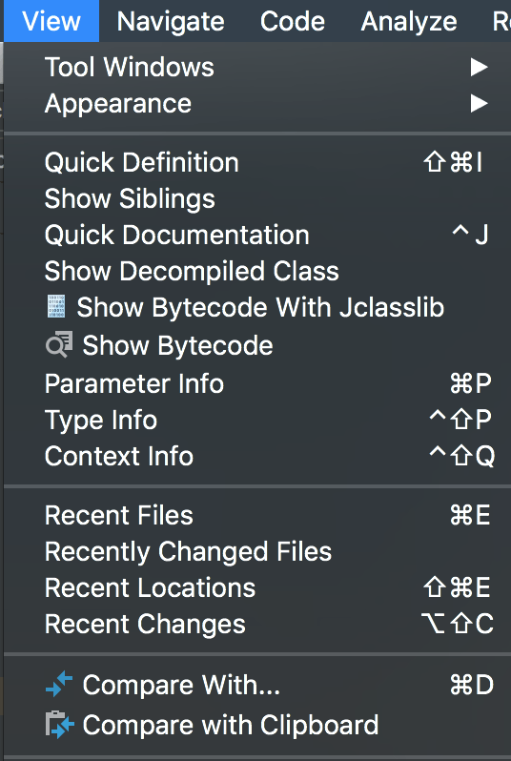Click the Compare With arrows icon

(59, 685)
